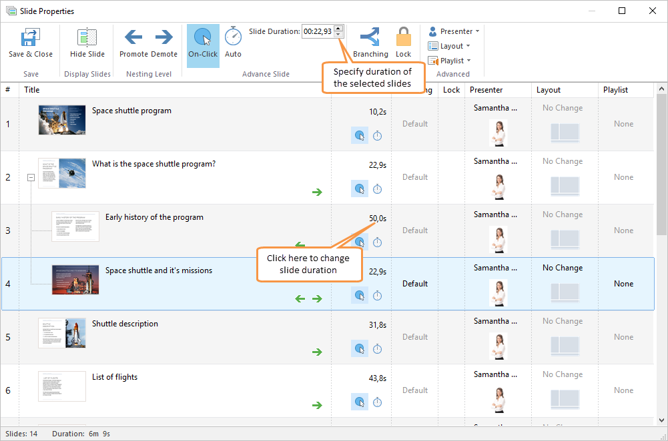Click green promote arrow on slide 4
Image resolution: width=668 pixels, height=441 pixels.
(300, 298)
